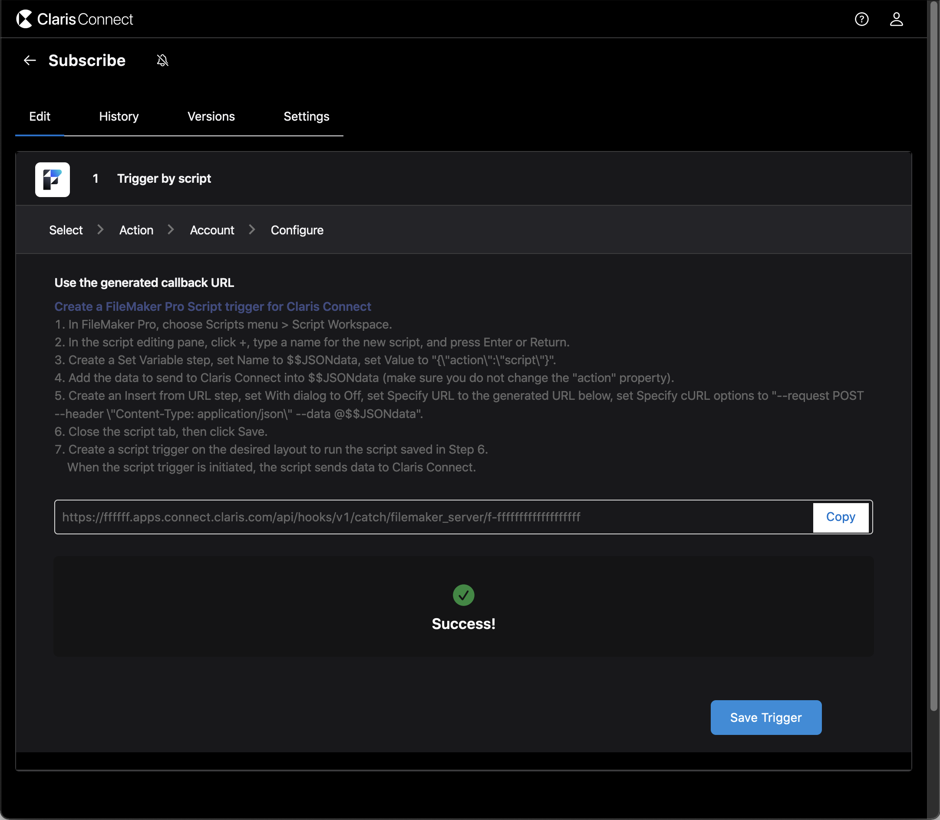Select the Edit tab
Viewport: 940px width, 820px height.
[40, 117]
